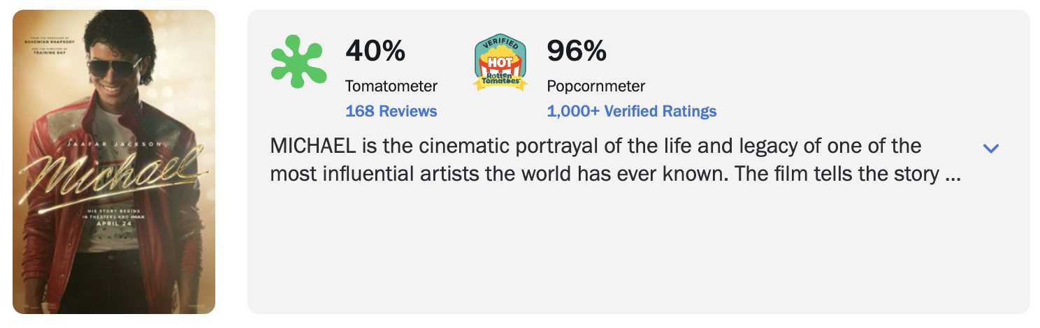This screenshot has width=1040, height=328.
Task: Click the green splat Tomatometer icon
Action: pos(297,61)
